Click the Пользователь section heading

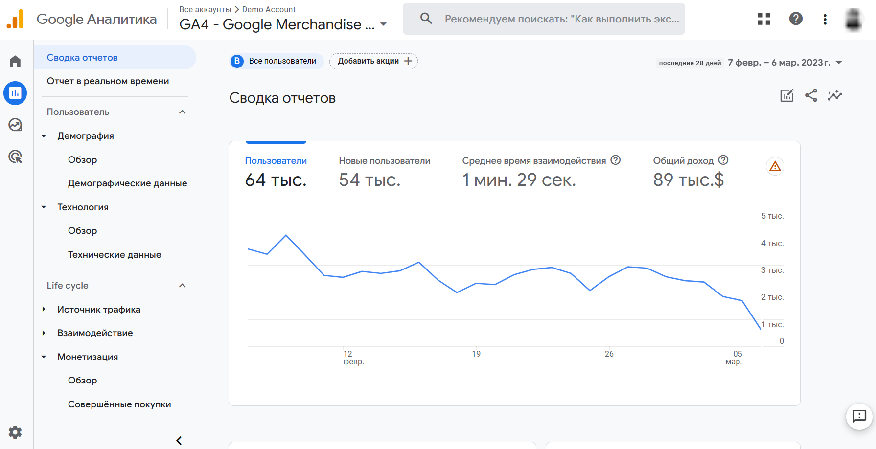78,112
